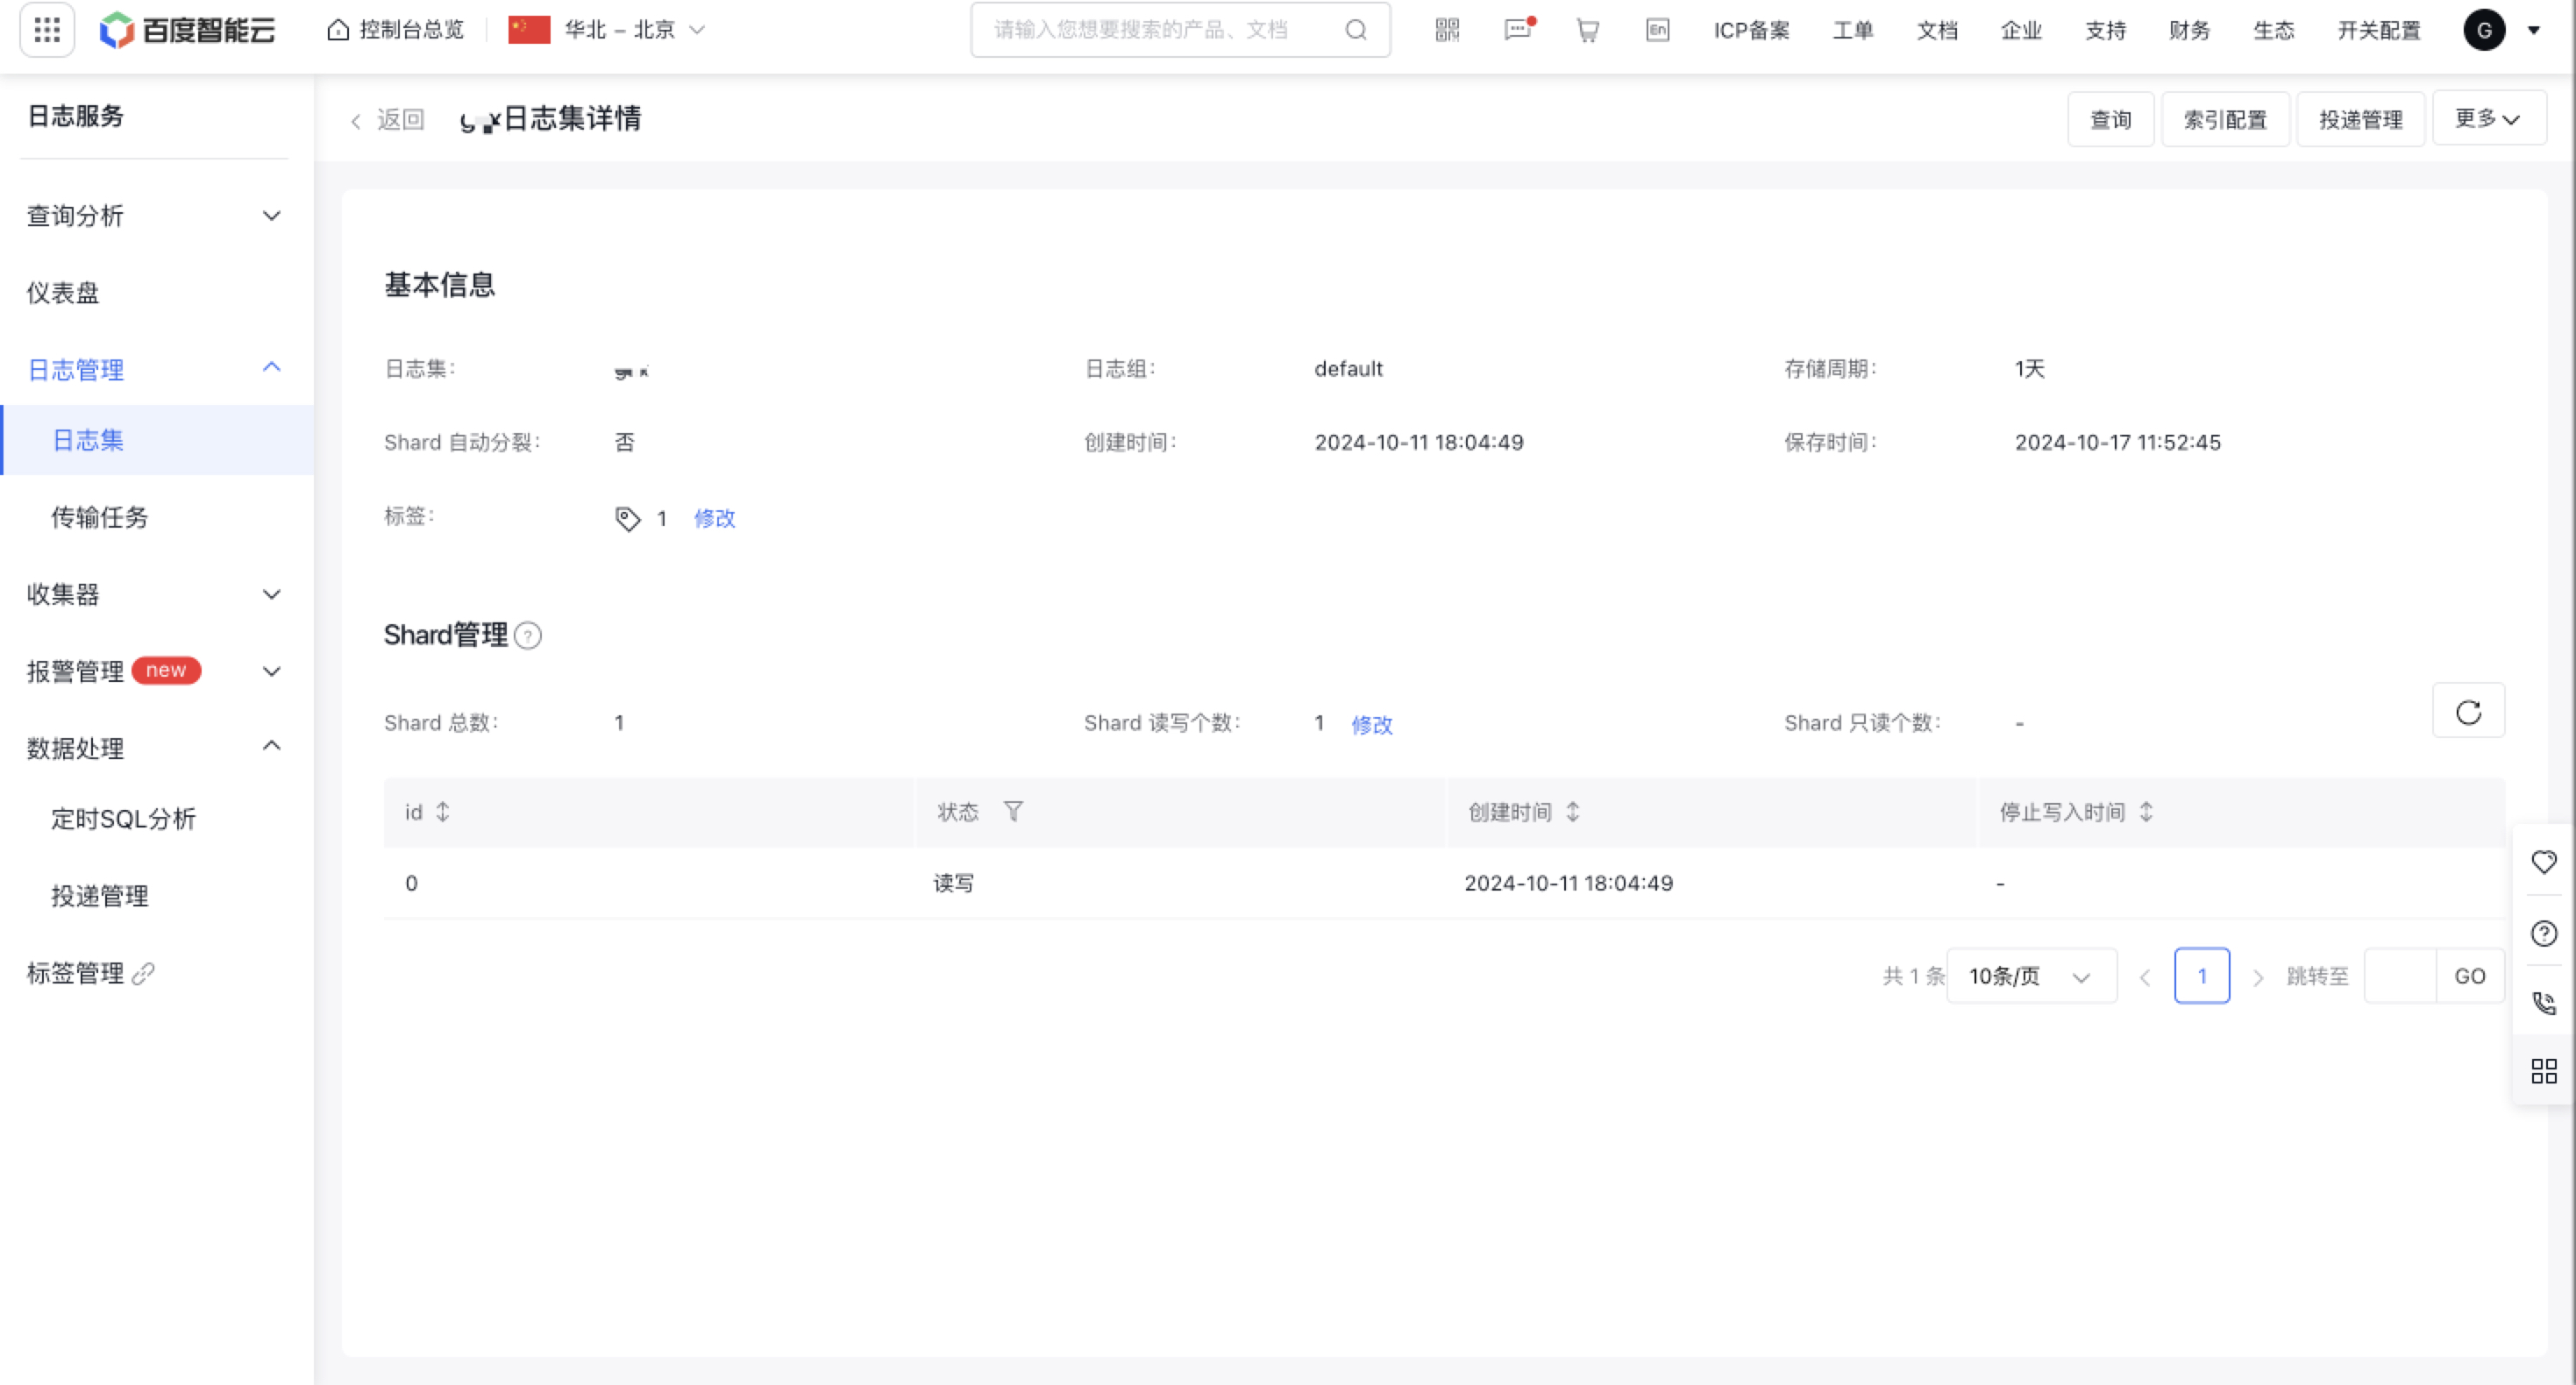Screen dimensions: 2576x1385
Task: Click the header 投递管理 button
Action: [2361, 119]
